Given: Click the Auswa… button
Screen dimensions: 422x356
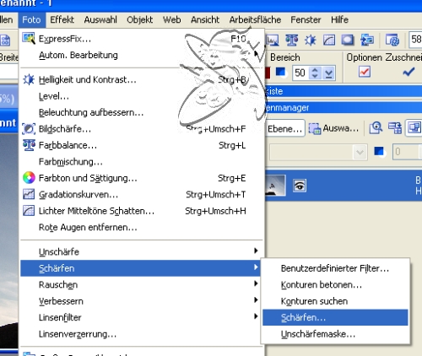Looking at the screenshot, I should (x=333, y=128).
